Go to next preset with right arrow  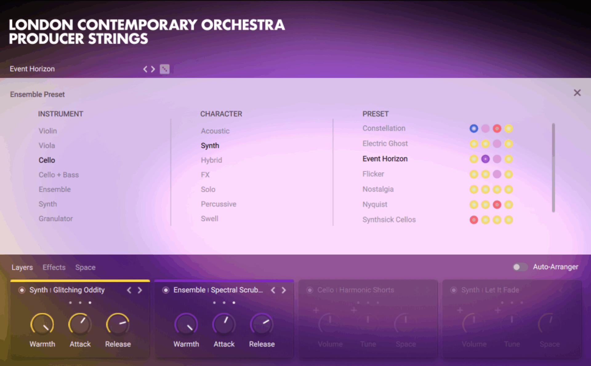coord(153,69)
